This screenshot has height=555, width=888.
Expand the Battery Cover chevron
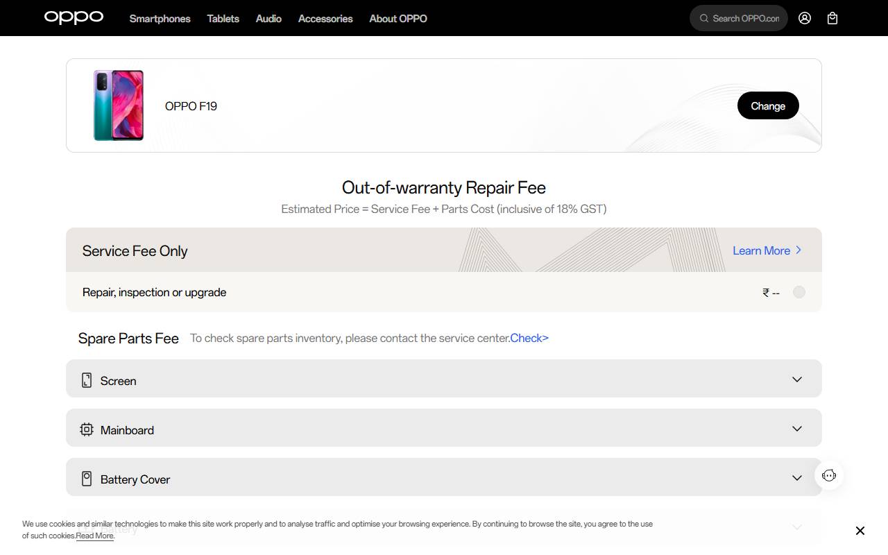pyautogui.click(x=797, y=478)
